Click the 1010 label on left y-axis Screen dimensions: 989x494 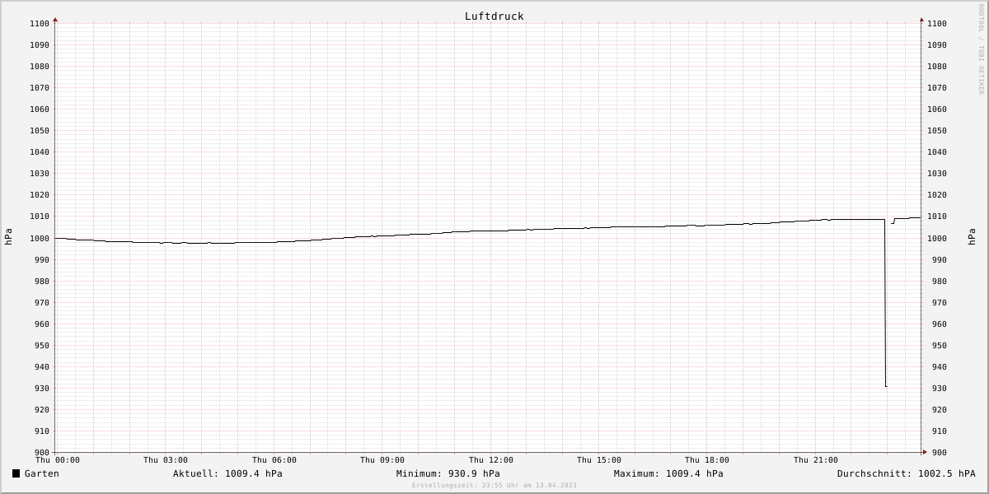[x=39, y=217]
